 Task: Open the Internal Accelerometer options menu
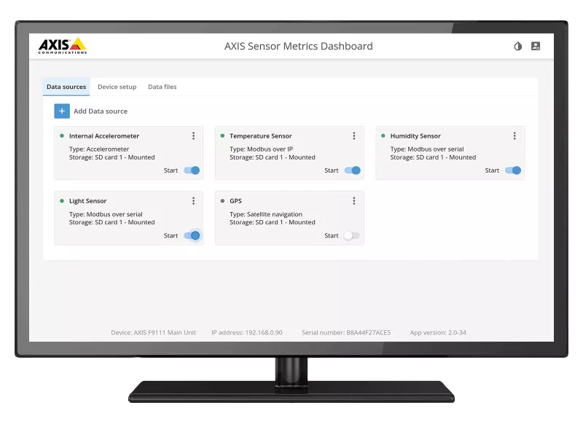[x=192, y=135]
